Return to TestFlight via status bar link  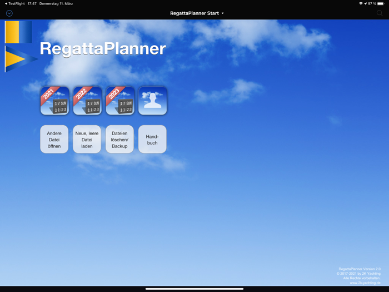(x=14, y=3)
